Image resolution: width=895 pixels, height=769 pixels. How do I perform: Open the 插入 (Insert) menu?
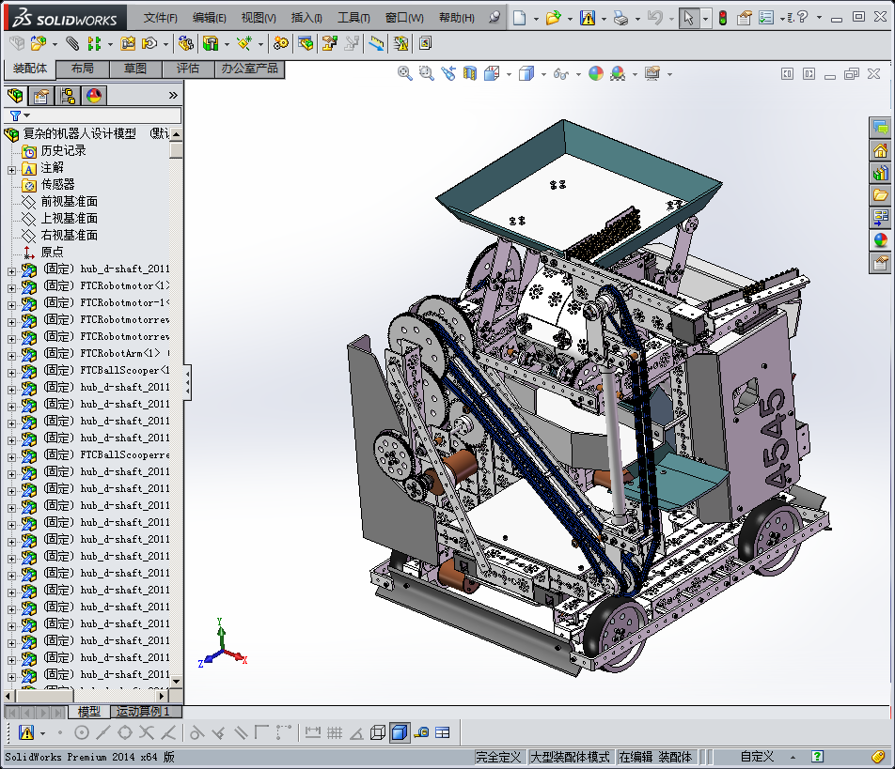(x=306, y=18)
